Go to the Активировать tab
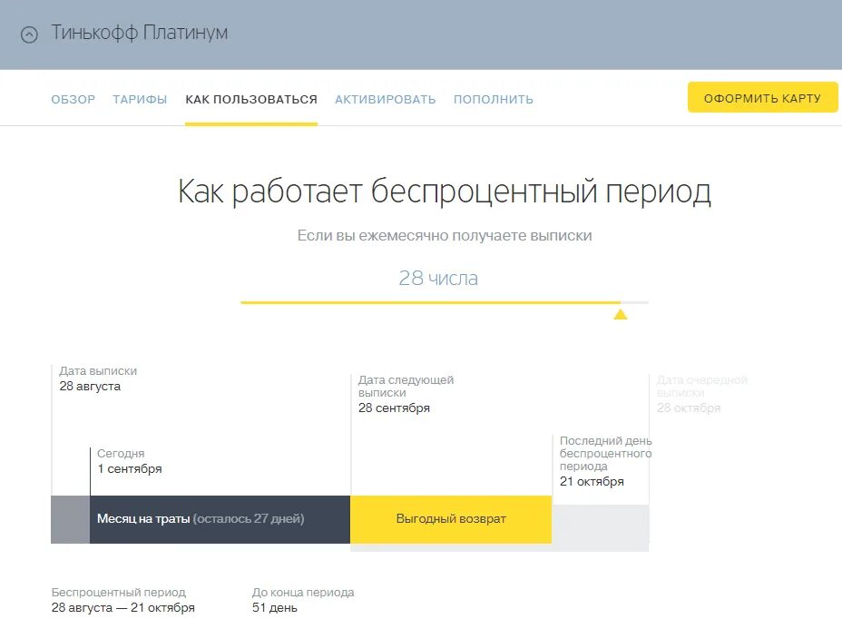The width and height of the screenshot is (842, 619). [x=385, y=100]
